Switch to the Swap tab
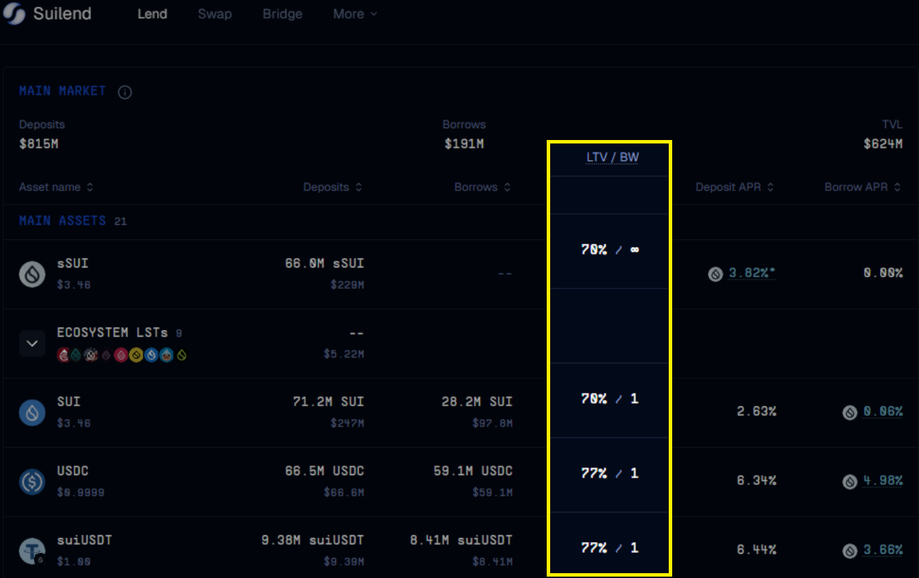The image size is (919, 578). point(214,14)
